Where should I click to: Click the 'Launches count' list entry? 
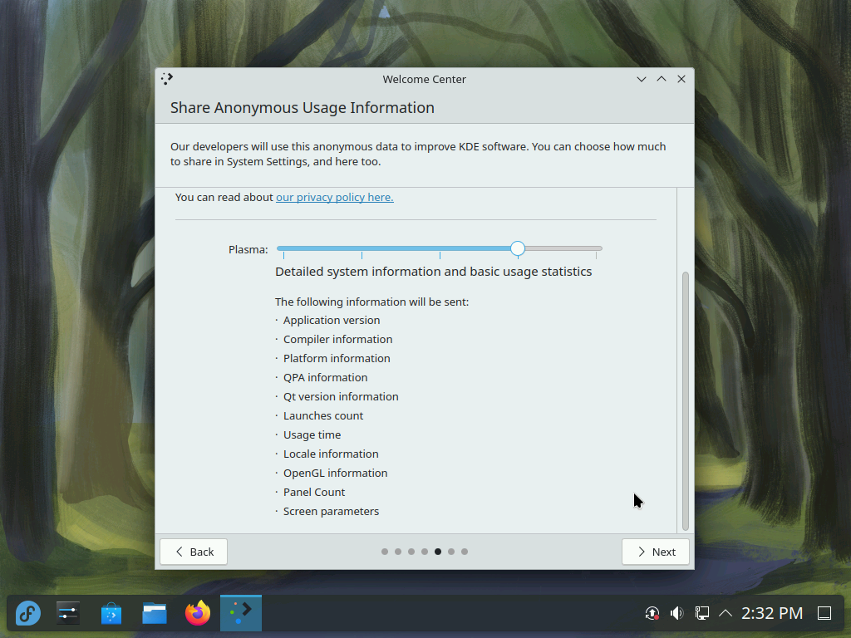(x=323, y=415)
